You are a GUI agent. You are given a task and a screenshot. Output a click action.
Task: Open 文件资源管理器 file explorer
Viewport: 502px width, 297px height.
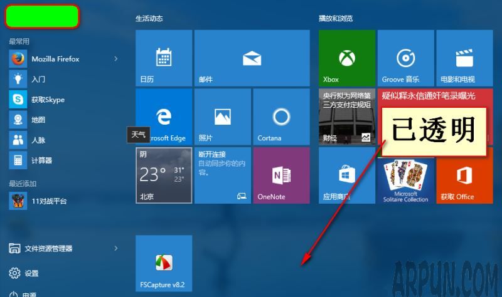click(64, 248)
